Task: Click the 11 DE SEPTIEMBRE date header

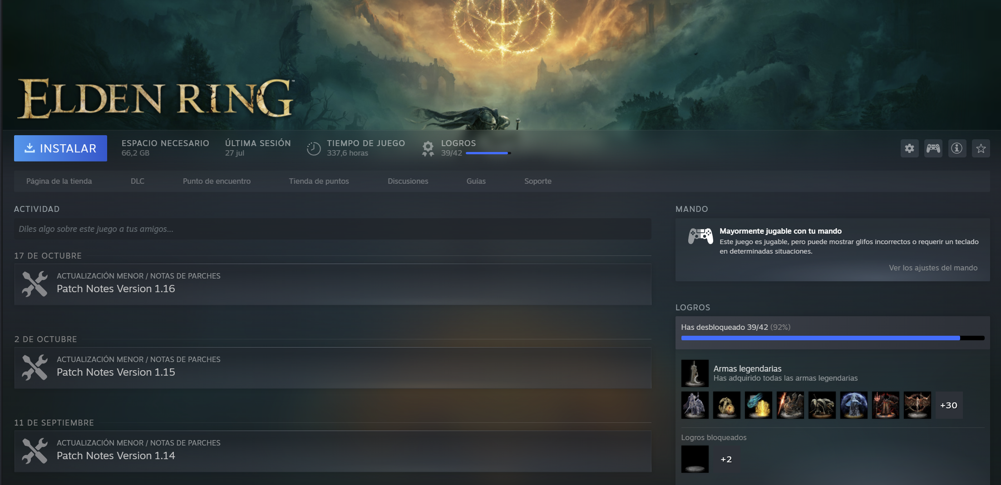Action: coord(54,422)
